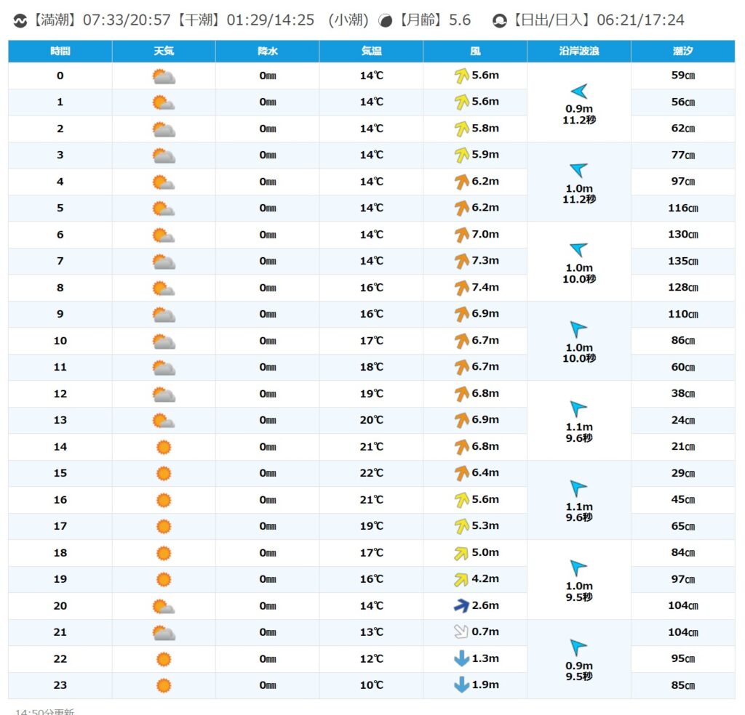
Task: Click the gray wind arrow next to 0.7m
Action: tap(461, 632)
